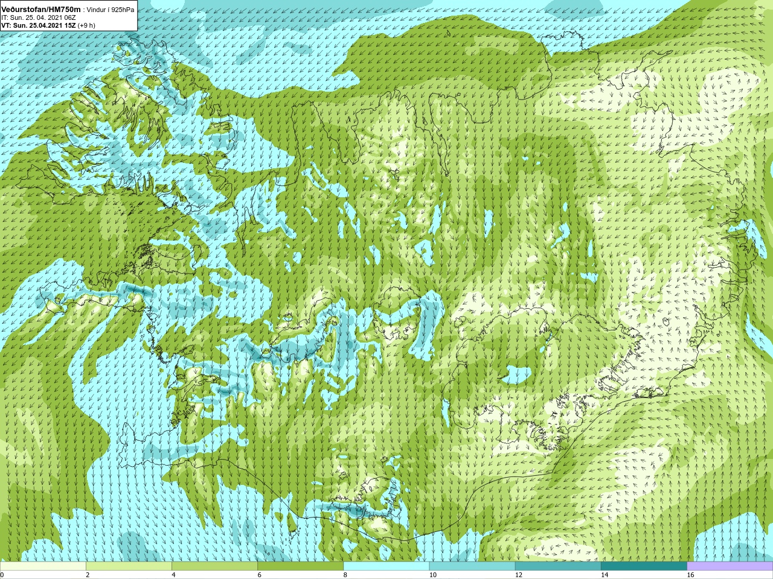Click the palest cream 0–2 legend swatch

tap(43, 566)
